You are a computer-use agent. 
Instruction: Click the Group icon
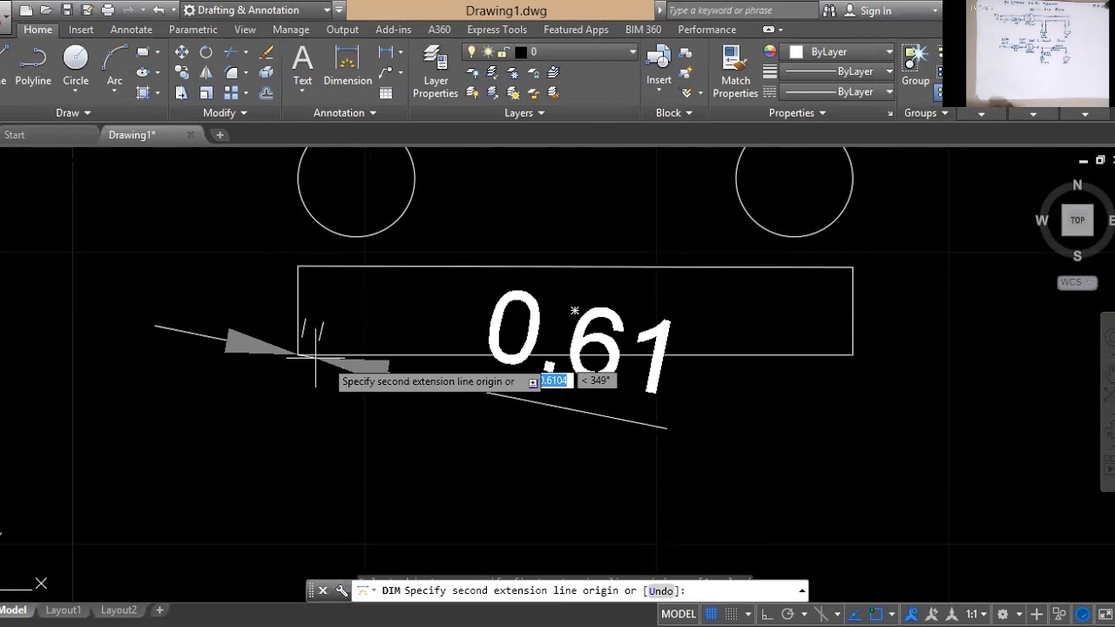point(915,67)
